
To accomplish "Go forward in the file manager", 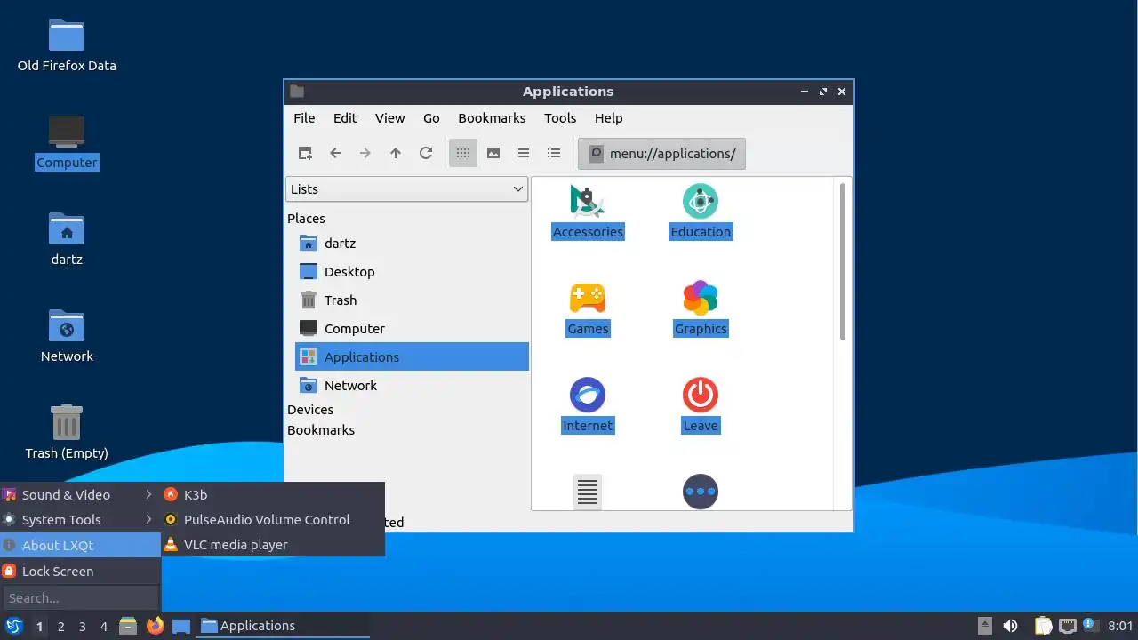I will pyautogui.click(x=365, y=153).
